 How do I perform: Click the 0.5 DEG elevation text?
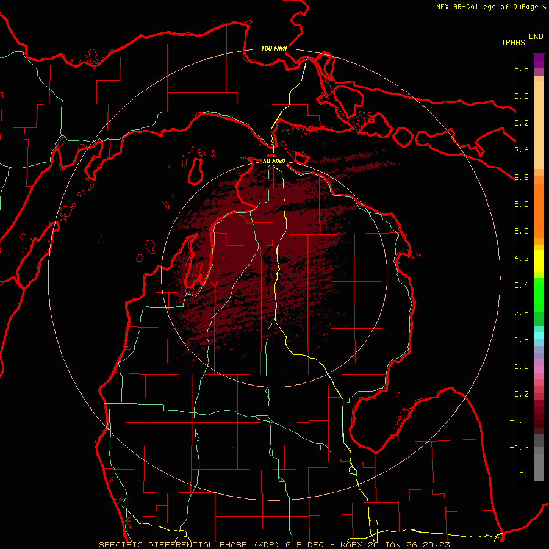(306, 545)
